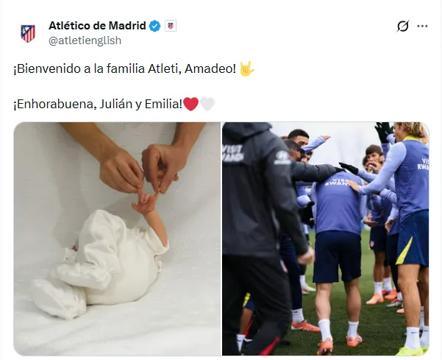Click the blue verified checkmark badge
The height and width of the screenshot is (360, 442).
154,27
